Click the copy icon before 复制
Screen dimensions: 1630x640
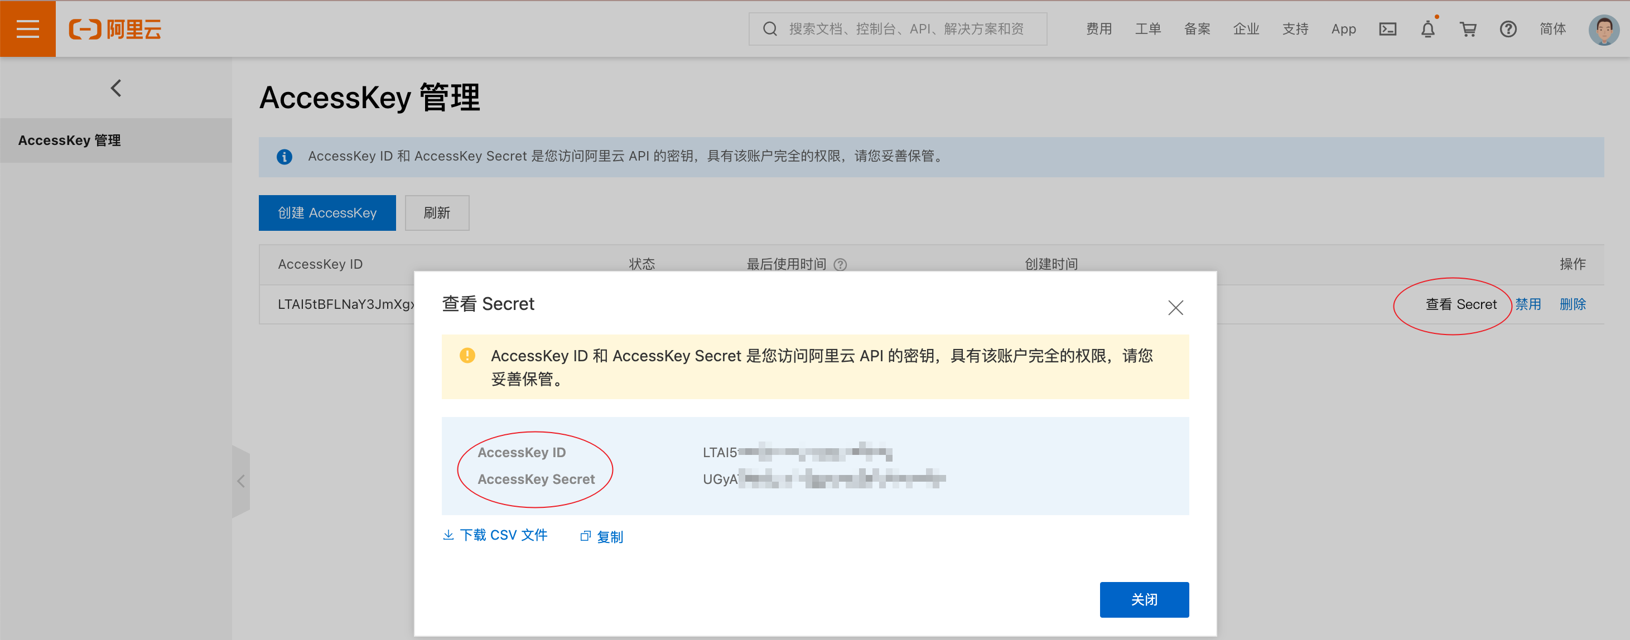(x=585, y=536)
